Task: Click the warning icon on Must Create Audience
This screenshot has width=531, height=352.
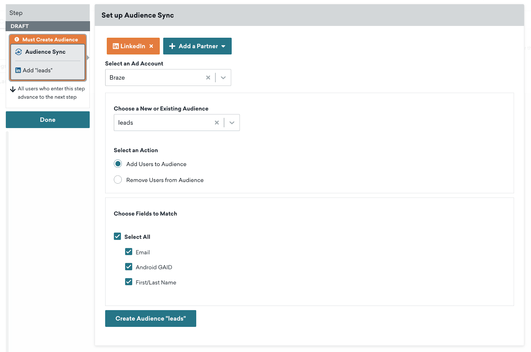Action: pos(17,39)
